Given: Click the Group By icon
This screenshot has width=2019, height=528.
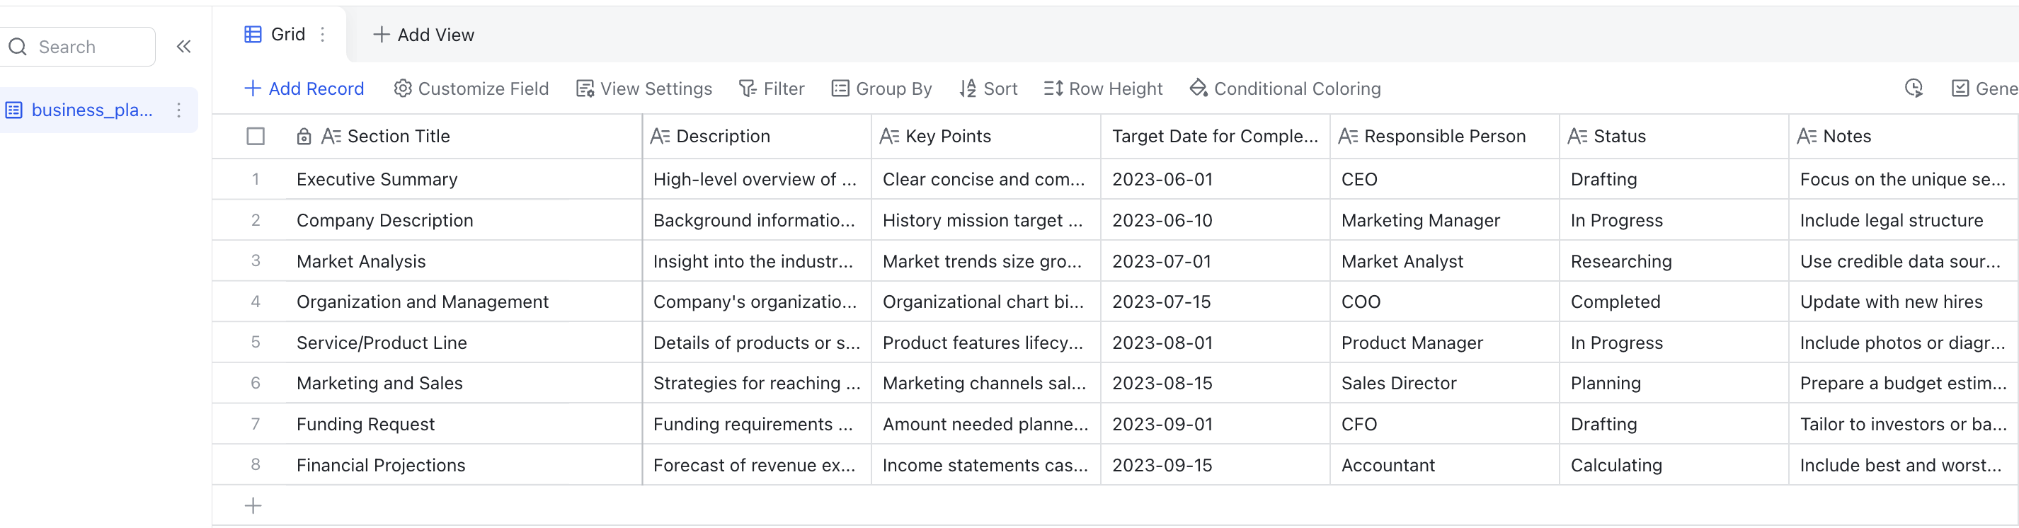Looking at the screenshot, I should pyautogui.click(x=840, y=88).
